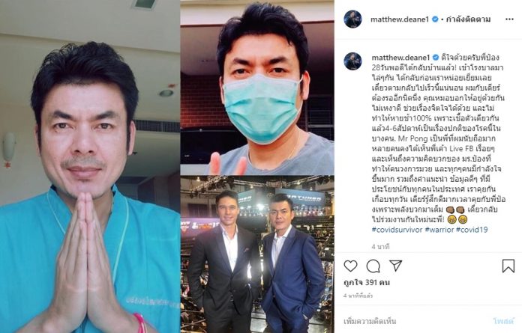Image resolution: width=522 pixels, height=333 pixels.
Task: Open the #warrior hashtag link
Action: tap(439, 230)
